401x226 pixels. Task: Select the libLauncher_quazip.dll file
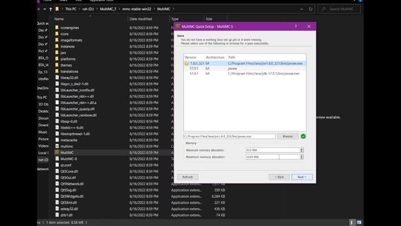[x=78, y=109]
